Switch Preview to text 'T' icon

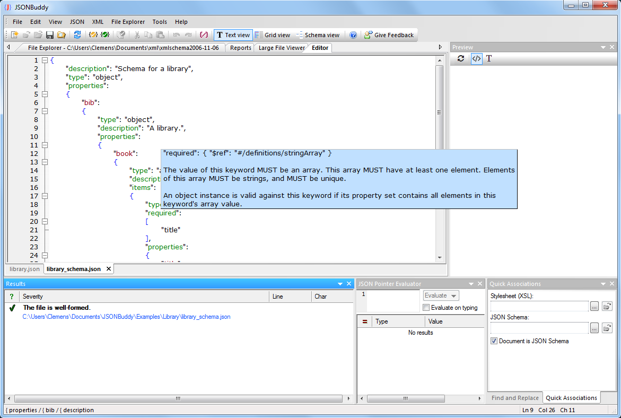click(489, 59)
